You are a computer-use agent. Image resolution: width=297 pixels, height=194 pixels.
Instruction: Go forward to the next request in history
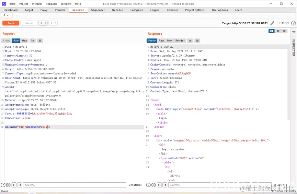[51, 23]
